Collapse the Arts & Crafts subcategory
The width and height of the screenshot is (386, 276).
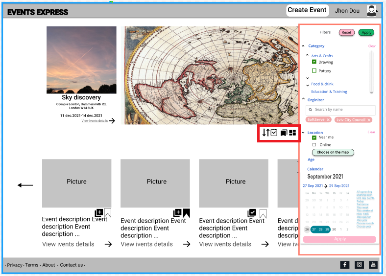(307, 55)
